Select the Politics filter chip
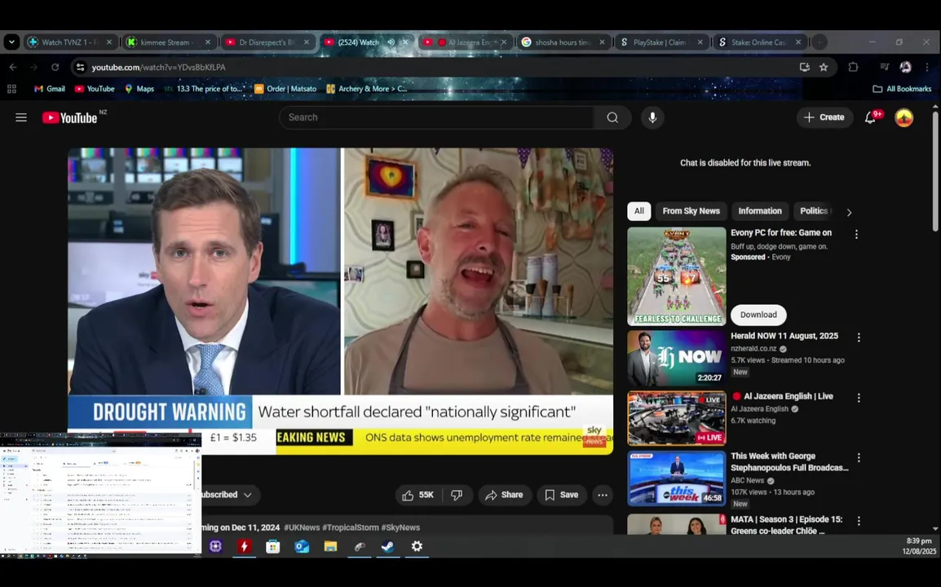Screen dimensions: 941x587 tap(814, 211)
